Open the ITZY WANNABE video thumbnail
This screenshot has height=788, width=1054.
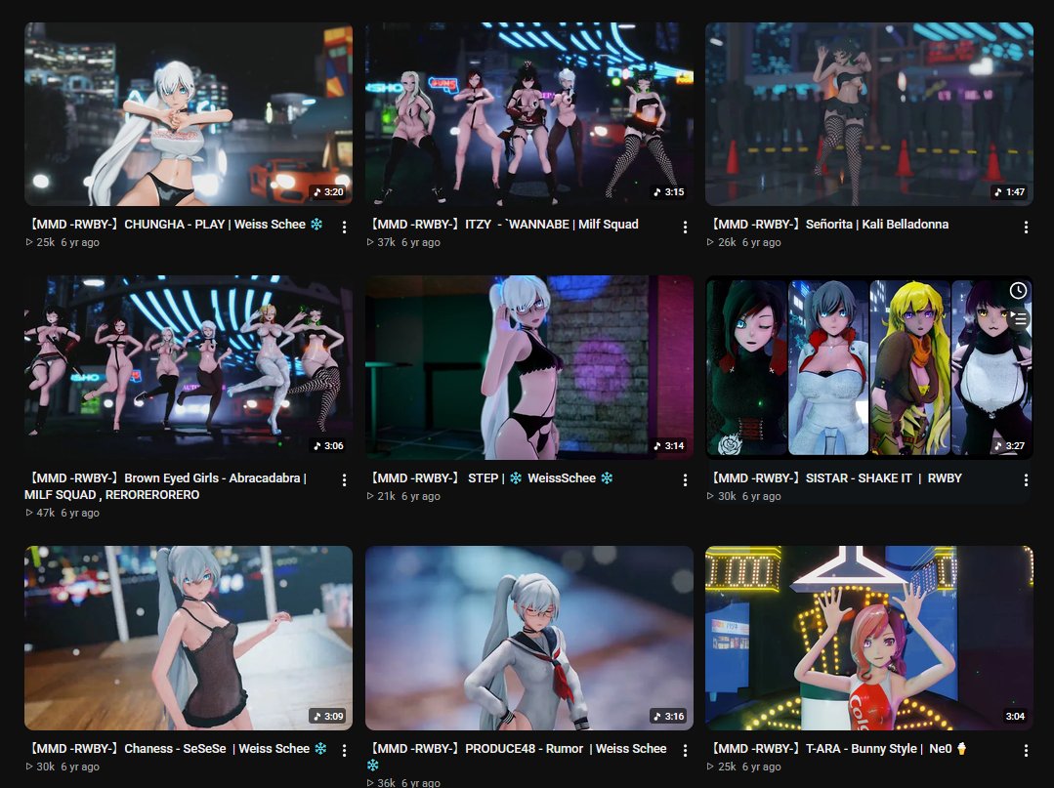pyautogui.click(x=529, y=114)
